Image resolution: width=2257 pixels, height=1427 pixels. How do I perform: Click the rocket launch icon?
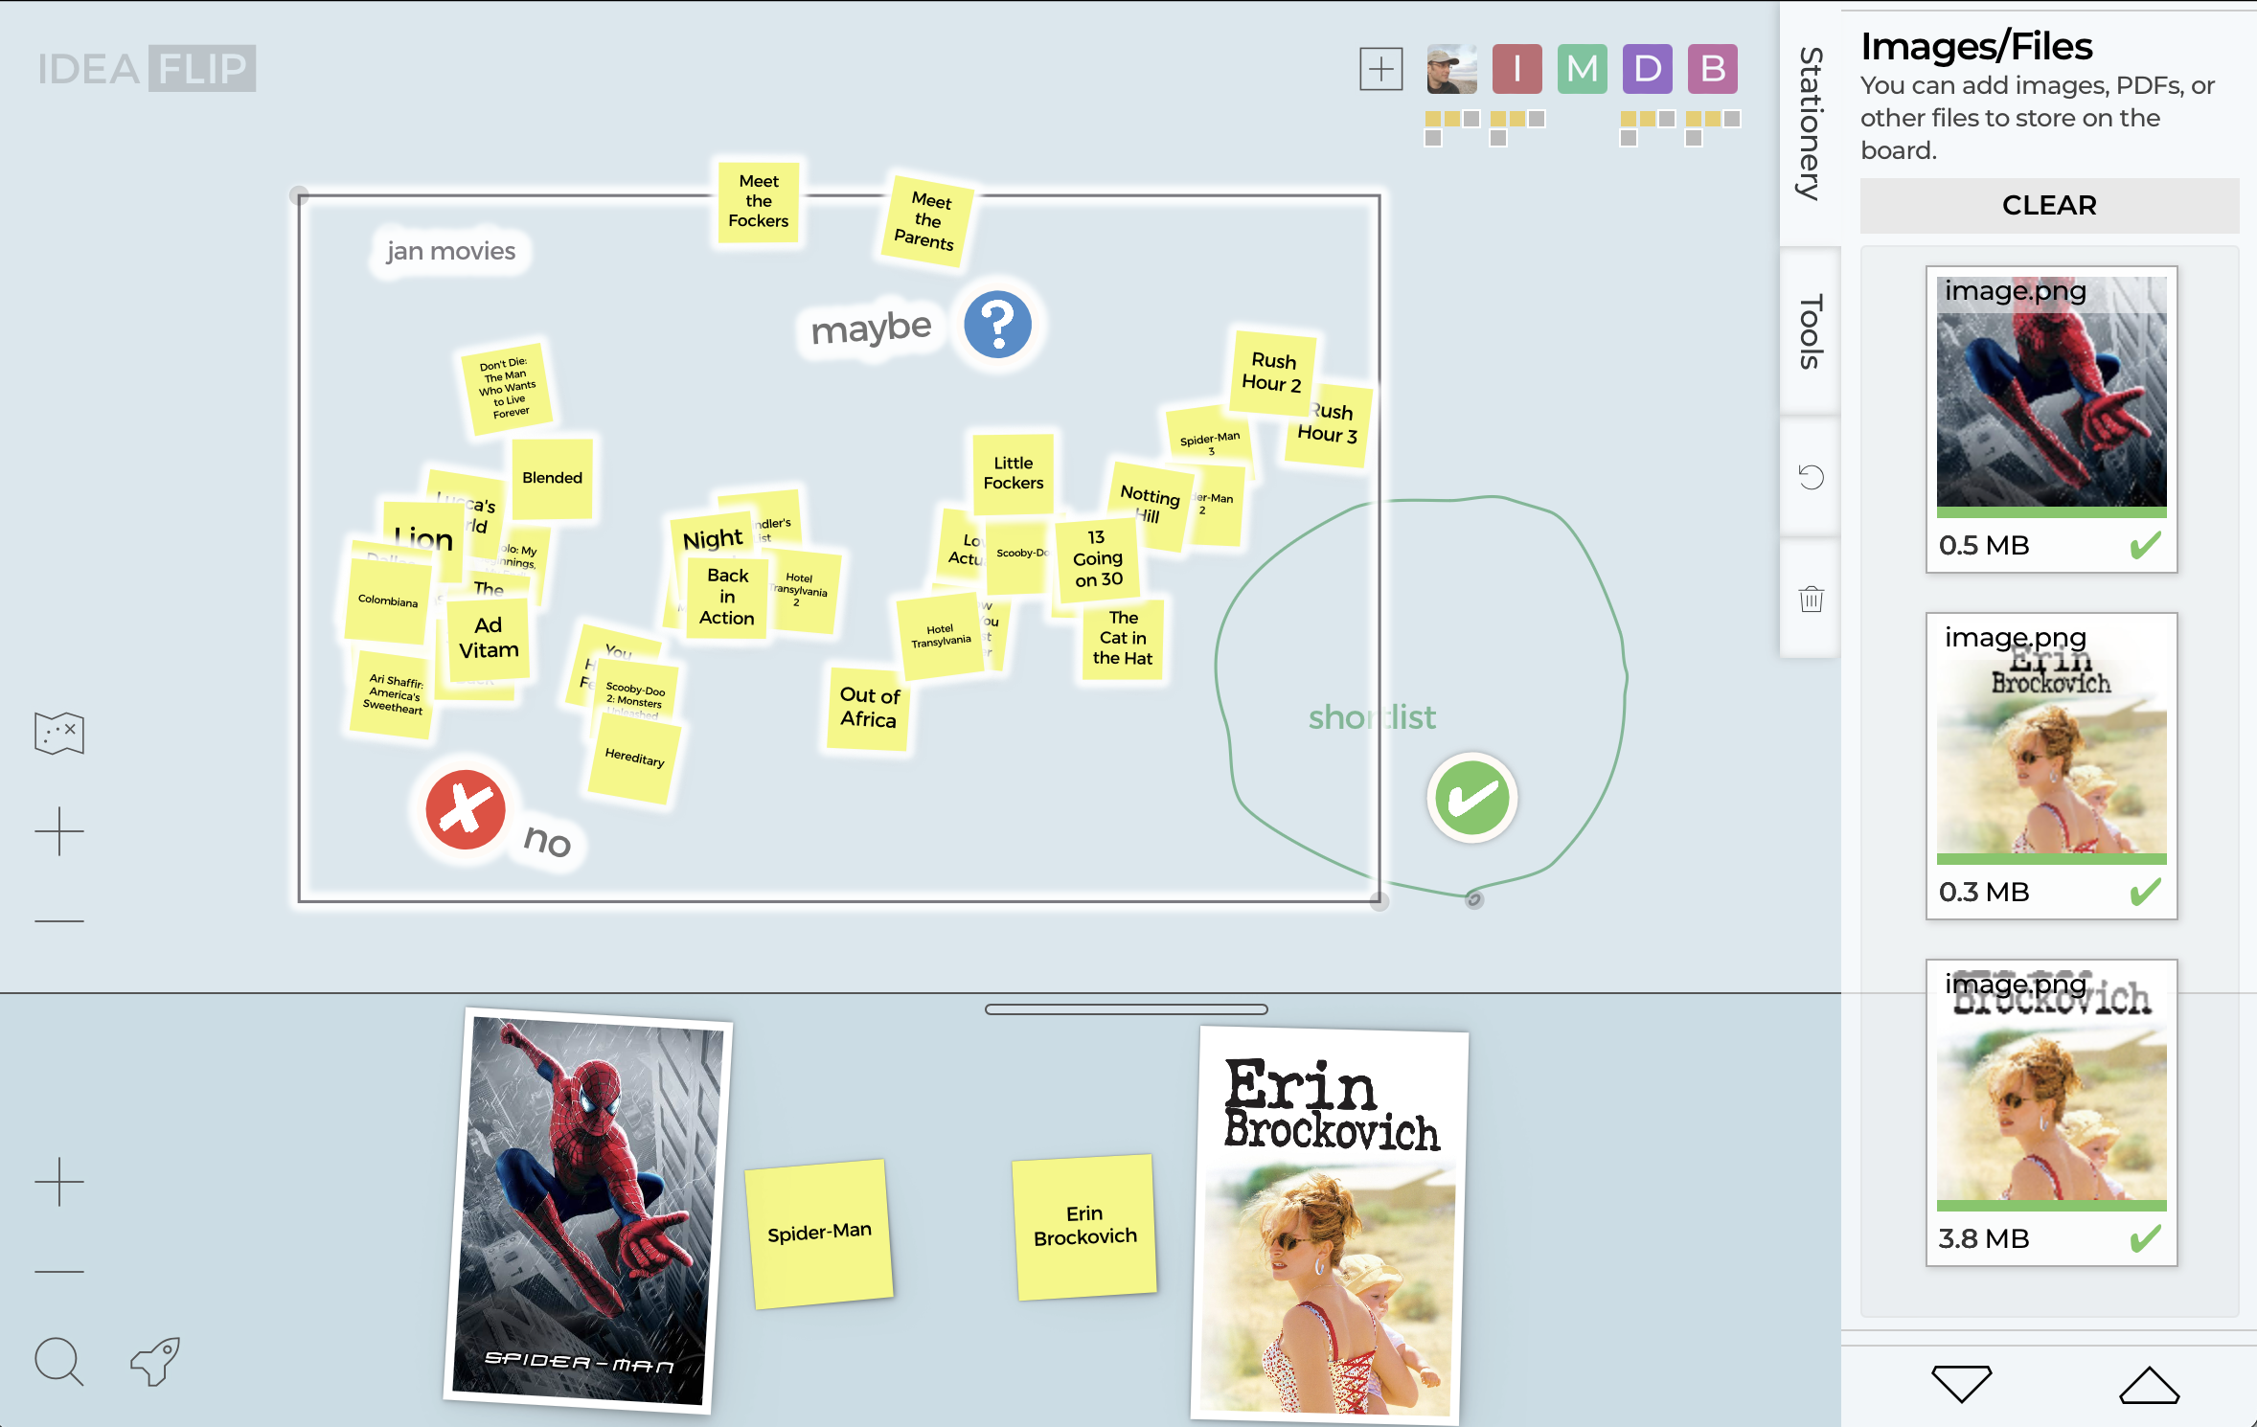(155, 1361)
